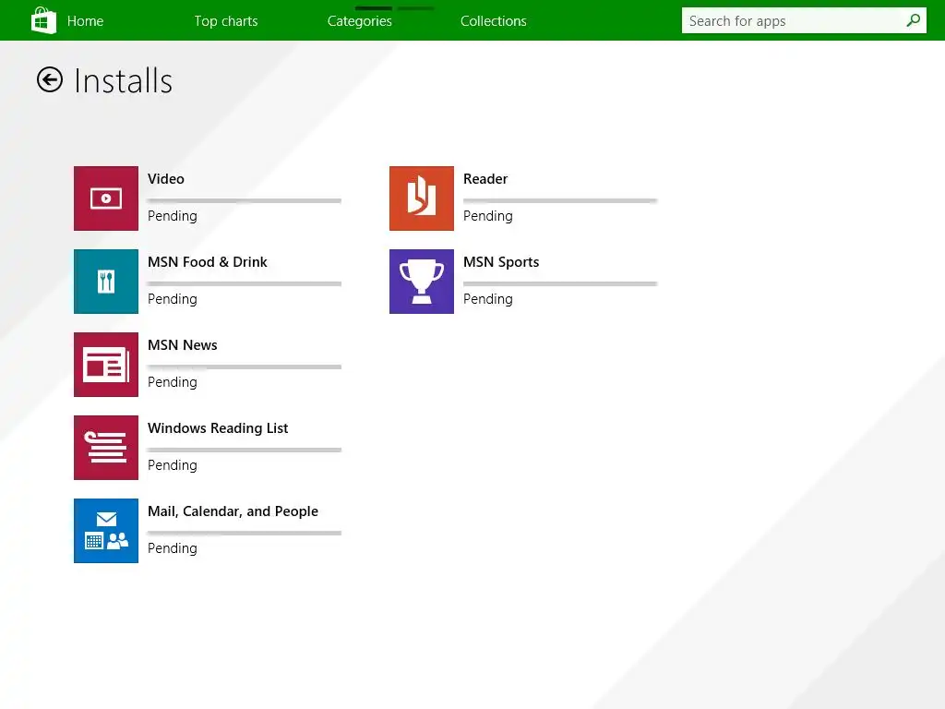This screenshot has width=945, height=709.
Task: Open the MSN News tile icon
Action: tap(106, 365)
